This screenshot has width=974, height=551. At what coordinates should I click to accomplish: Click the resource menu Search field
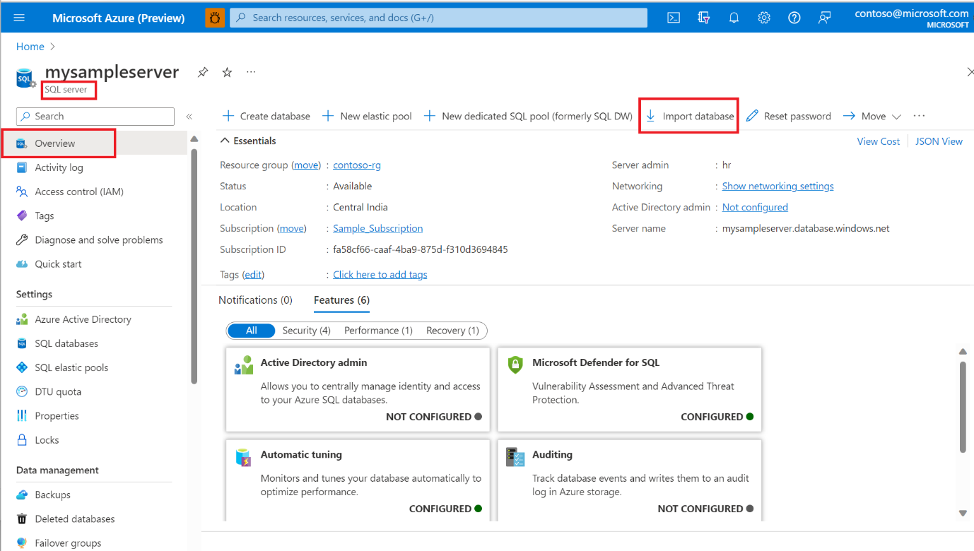[x=95, y=116]
